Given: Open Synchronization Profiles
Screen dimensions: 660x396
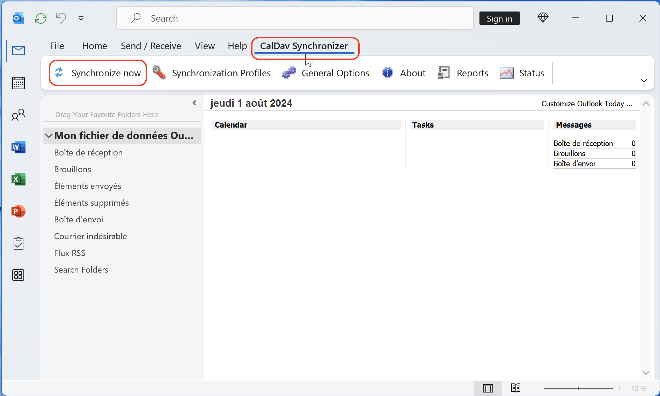Looking at the screenshot, I should [212, 73].
